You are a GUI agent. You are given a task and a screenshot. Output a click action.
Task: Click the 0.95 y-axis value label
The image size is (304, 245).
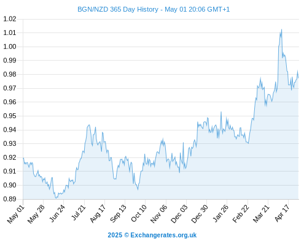tap(10, 116)
